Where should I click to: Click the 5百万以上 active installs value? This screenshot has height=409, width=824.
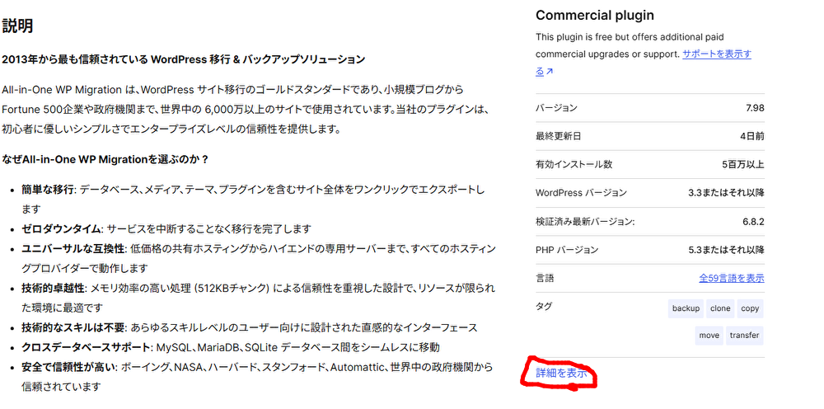(743, 164)
